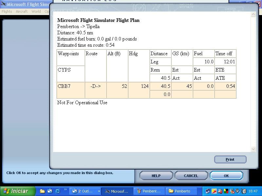
Task: Open the folder icon in Quick Launch
Action: pos(43,191)
